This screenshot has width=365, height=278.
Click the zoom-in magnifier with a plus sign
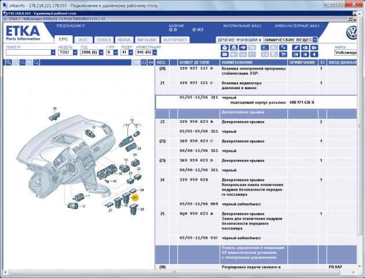(x=9, y=63)
